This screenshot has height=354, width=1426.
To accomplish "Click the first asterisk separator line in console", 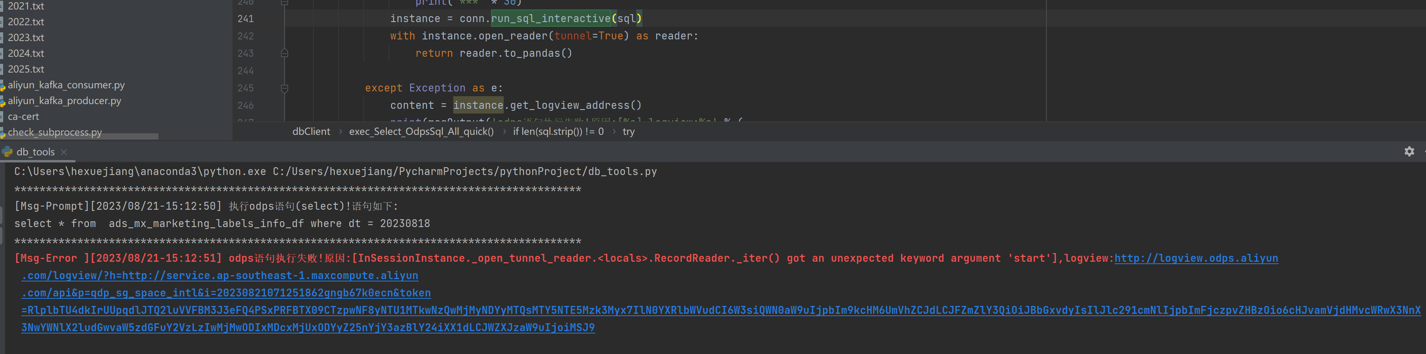I will point(298,189).
